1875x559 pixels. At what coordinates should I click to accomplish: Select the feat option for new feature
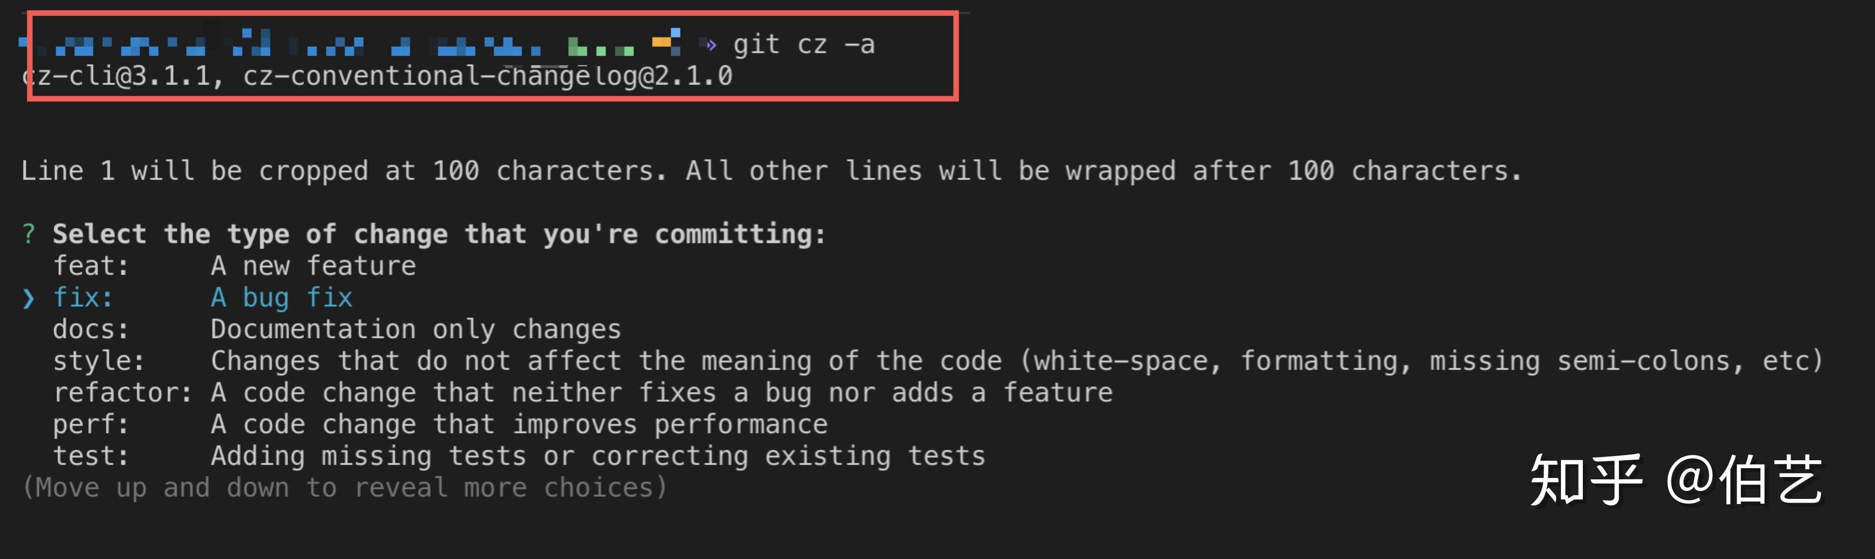pos(234,266)
